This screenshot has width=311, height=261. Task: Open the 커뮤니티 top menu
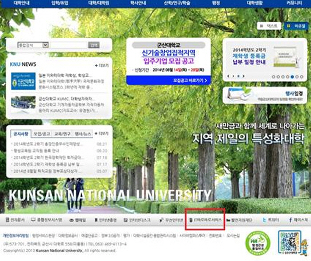[x=294, y=3]
